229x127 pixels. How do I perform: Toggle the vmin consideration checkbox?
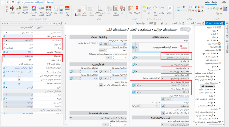96,43
